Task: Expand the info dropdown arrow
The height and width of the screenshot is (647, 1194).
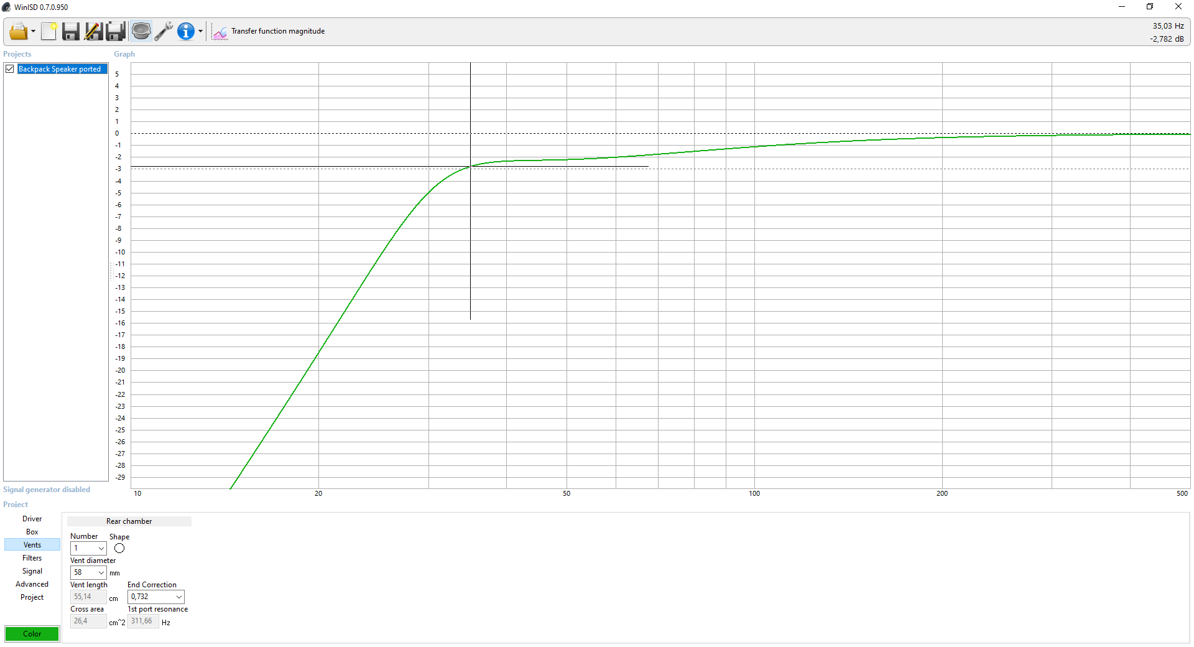Action: pyautogui.click(x=200, y=31)
